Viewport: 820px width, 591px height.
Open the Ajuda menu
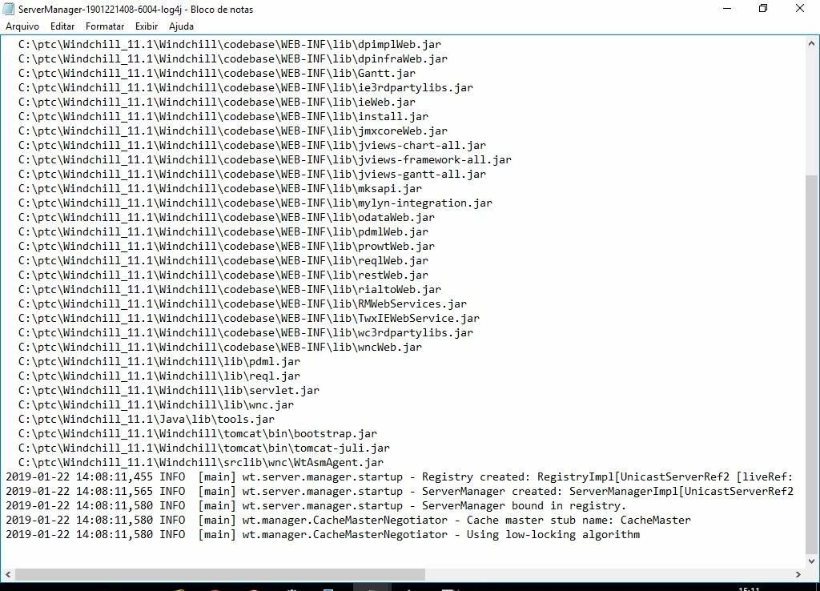click(181, 26)
